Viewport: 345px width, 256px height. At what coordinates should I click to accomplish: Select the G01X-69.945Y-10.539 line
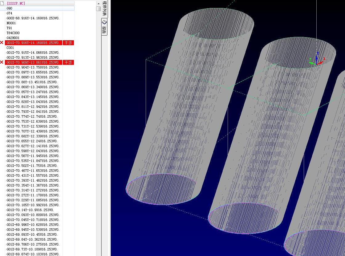click(33, 230)
